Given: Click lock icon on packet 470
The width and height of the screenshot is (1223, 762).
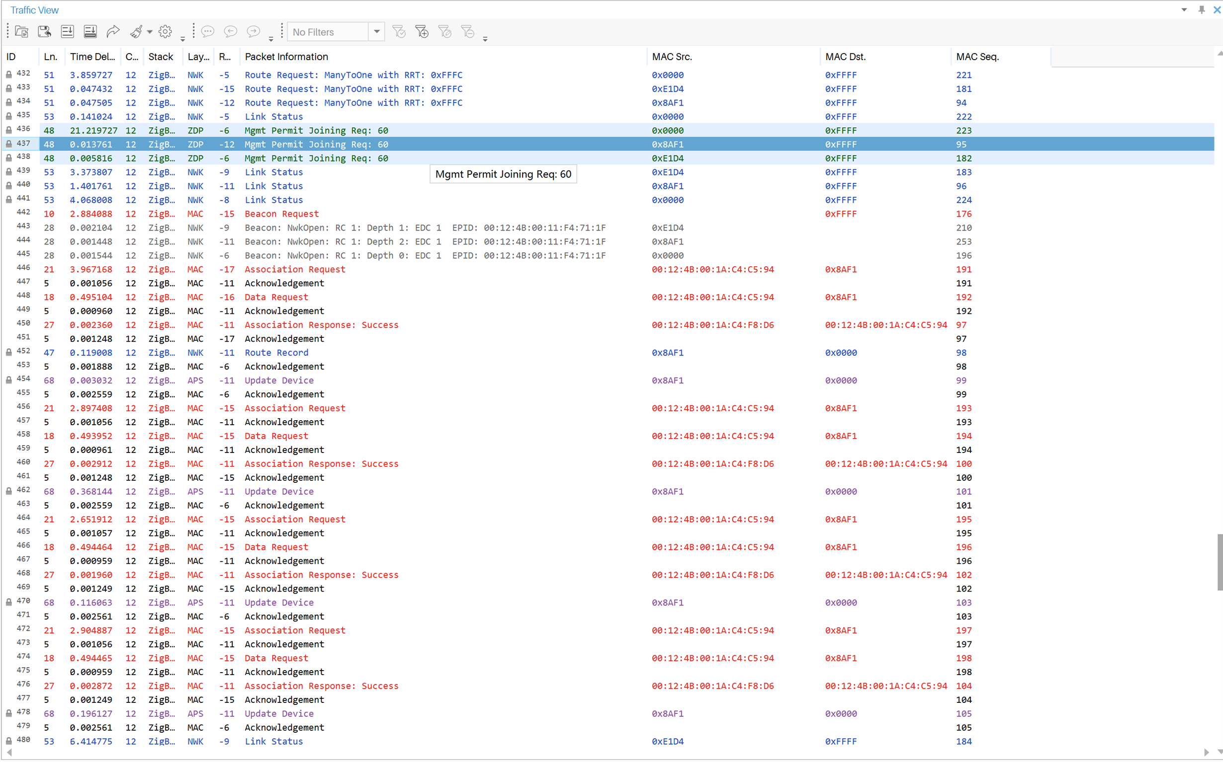Looking at the screenshot, I should point(9,602).
